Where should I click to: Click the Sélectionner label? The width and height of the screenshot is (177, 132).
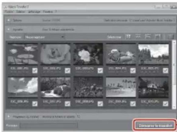pyautogui.click(x=114, y=37)
